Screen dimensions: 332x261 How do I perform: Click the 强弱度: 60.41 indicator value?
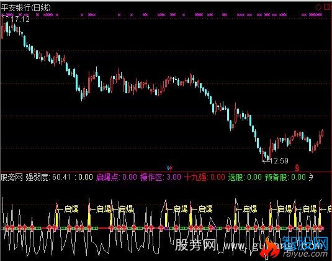click(48, 177)
